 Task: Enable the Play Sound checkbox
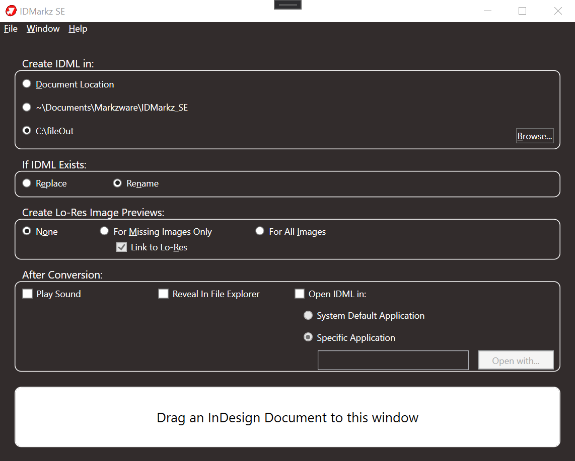pos(28,294)
